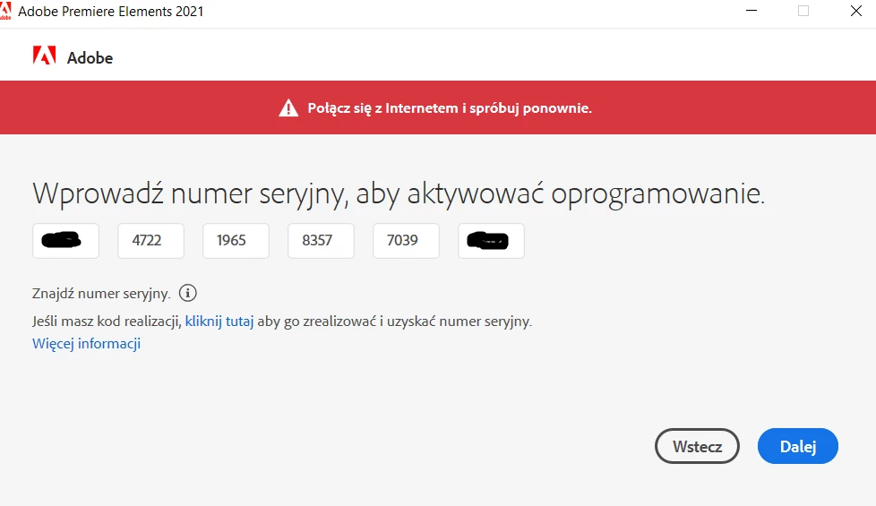Click the info icon beside Znajdź numer seryjny
This screenshot has height=506, width=876.
tap(188, 293)
